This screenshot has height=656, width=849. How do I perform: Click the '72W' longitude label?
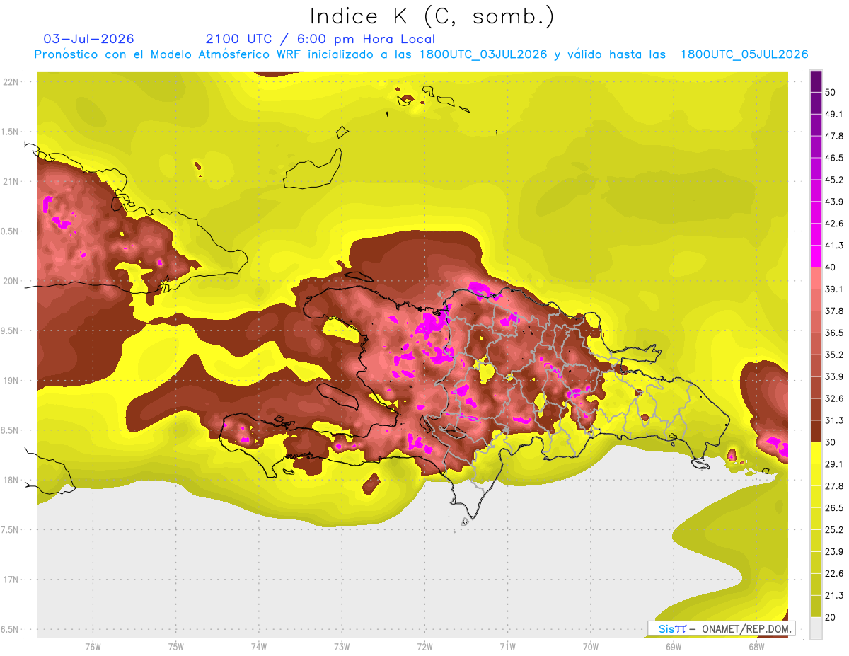(x=424, y=646)
